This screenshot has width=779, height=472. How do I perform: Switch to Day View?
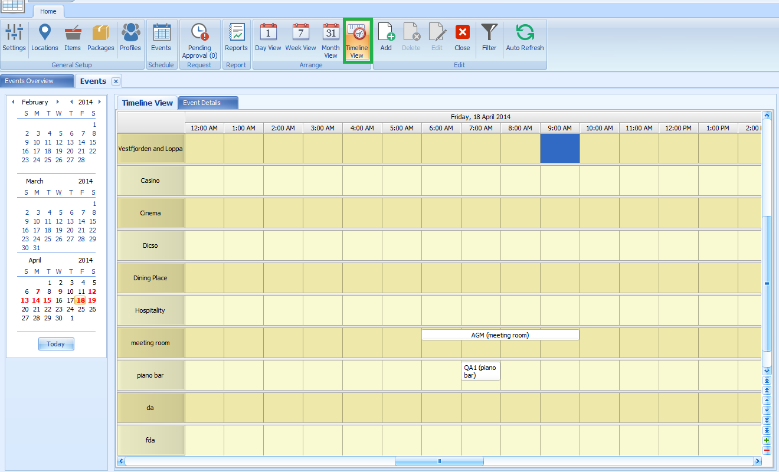pos(268,37)
